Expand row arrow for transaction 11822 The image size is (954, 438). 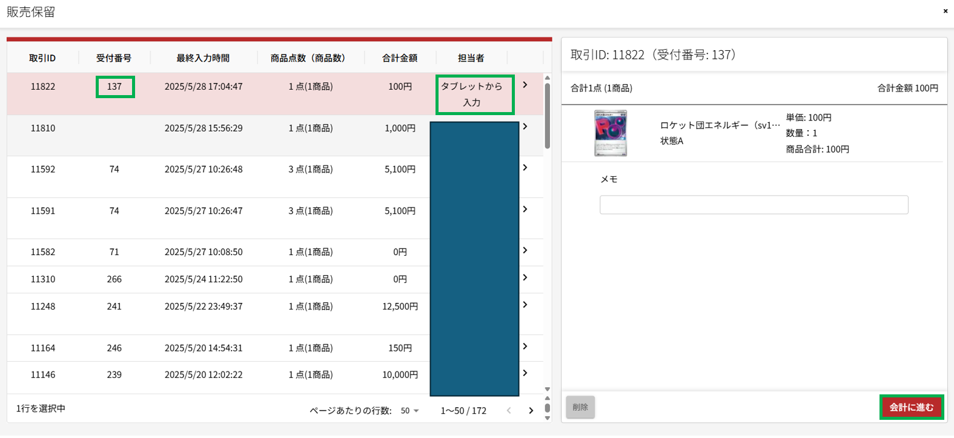pyautogui.click(x=525, y=85)
